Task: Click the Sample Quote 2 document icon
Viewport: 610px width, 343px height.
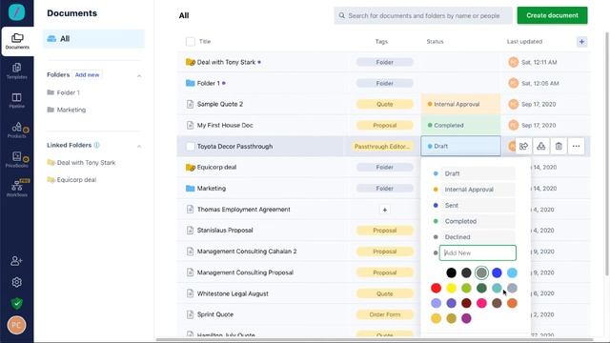Action: [x=190, y=104]
